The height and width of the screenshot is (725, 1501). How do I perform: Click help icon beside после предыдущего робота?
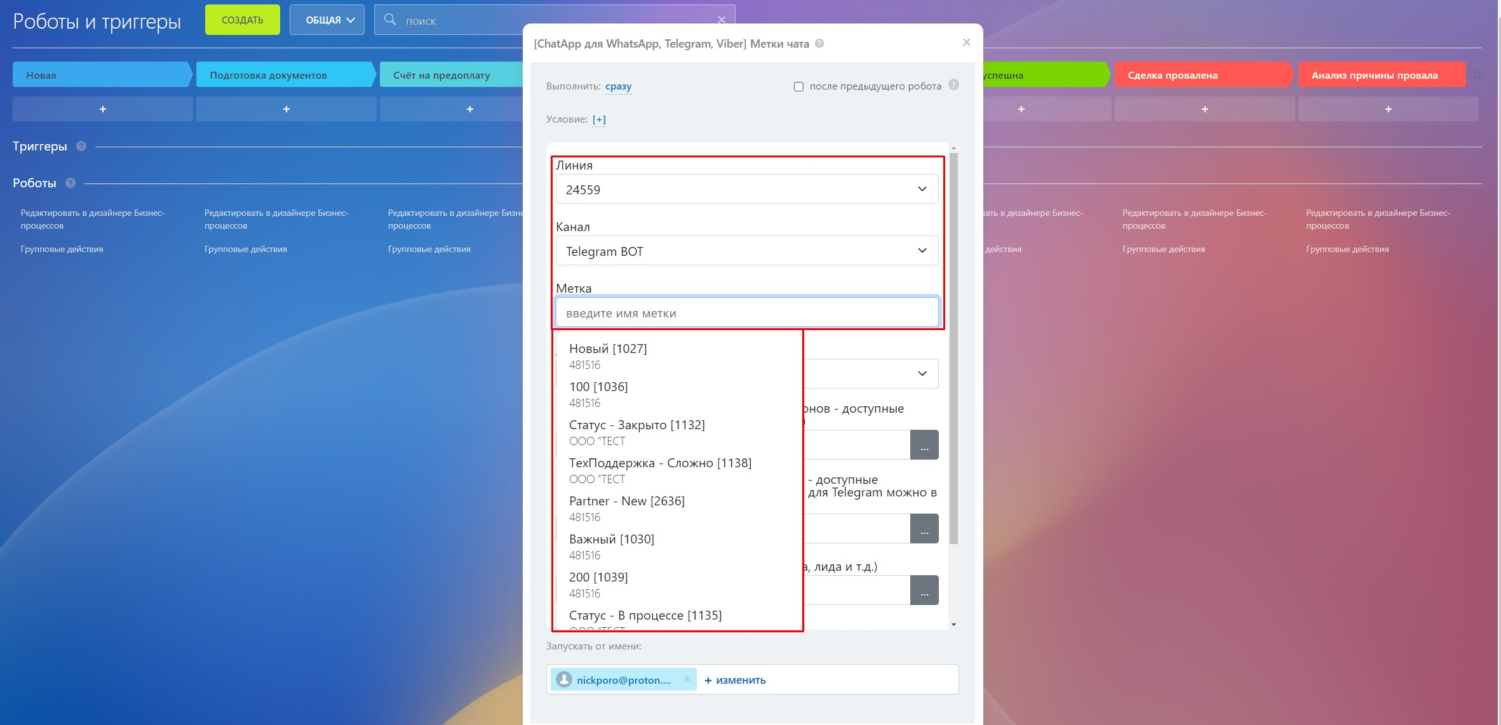point(953,85)
